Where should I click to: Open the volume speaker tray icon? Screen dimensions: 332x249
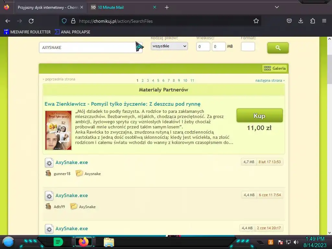296,242
